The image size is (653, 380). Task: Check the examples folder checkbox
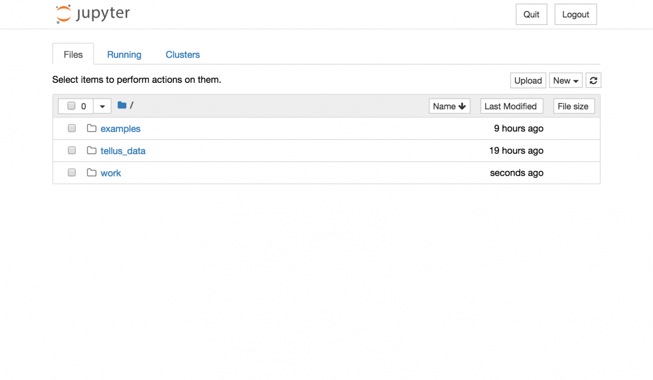pyautogui.click(x=72, y=128)
